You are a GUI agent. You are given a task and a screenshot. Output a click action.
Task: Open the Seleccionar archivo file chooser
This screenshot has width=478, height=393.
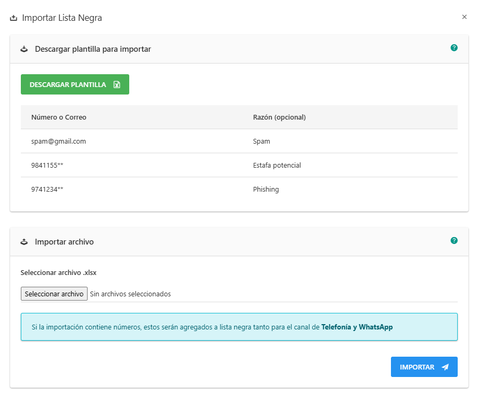(x=54, y=294)
